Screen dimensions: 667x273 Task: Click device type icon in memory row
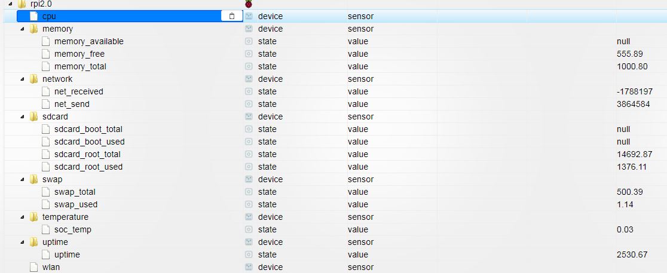click(249, 29)
